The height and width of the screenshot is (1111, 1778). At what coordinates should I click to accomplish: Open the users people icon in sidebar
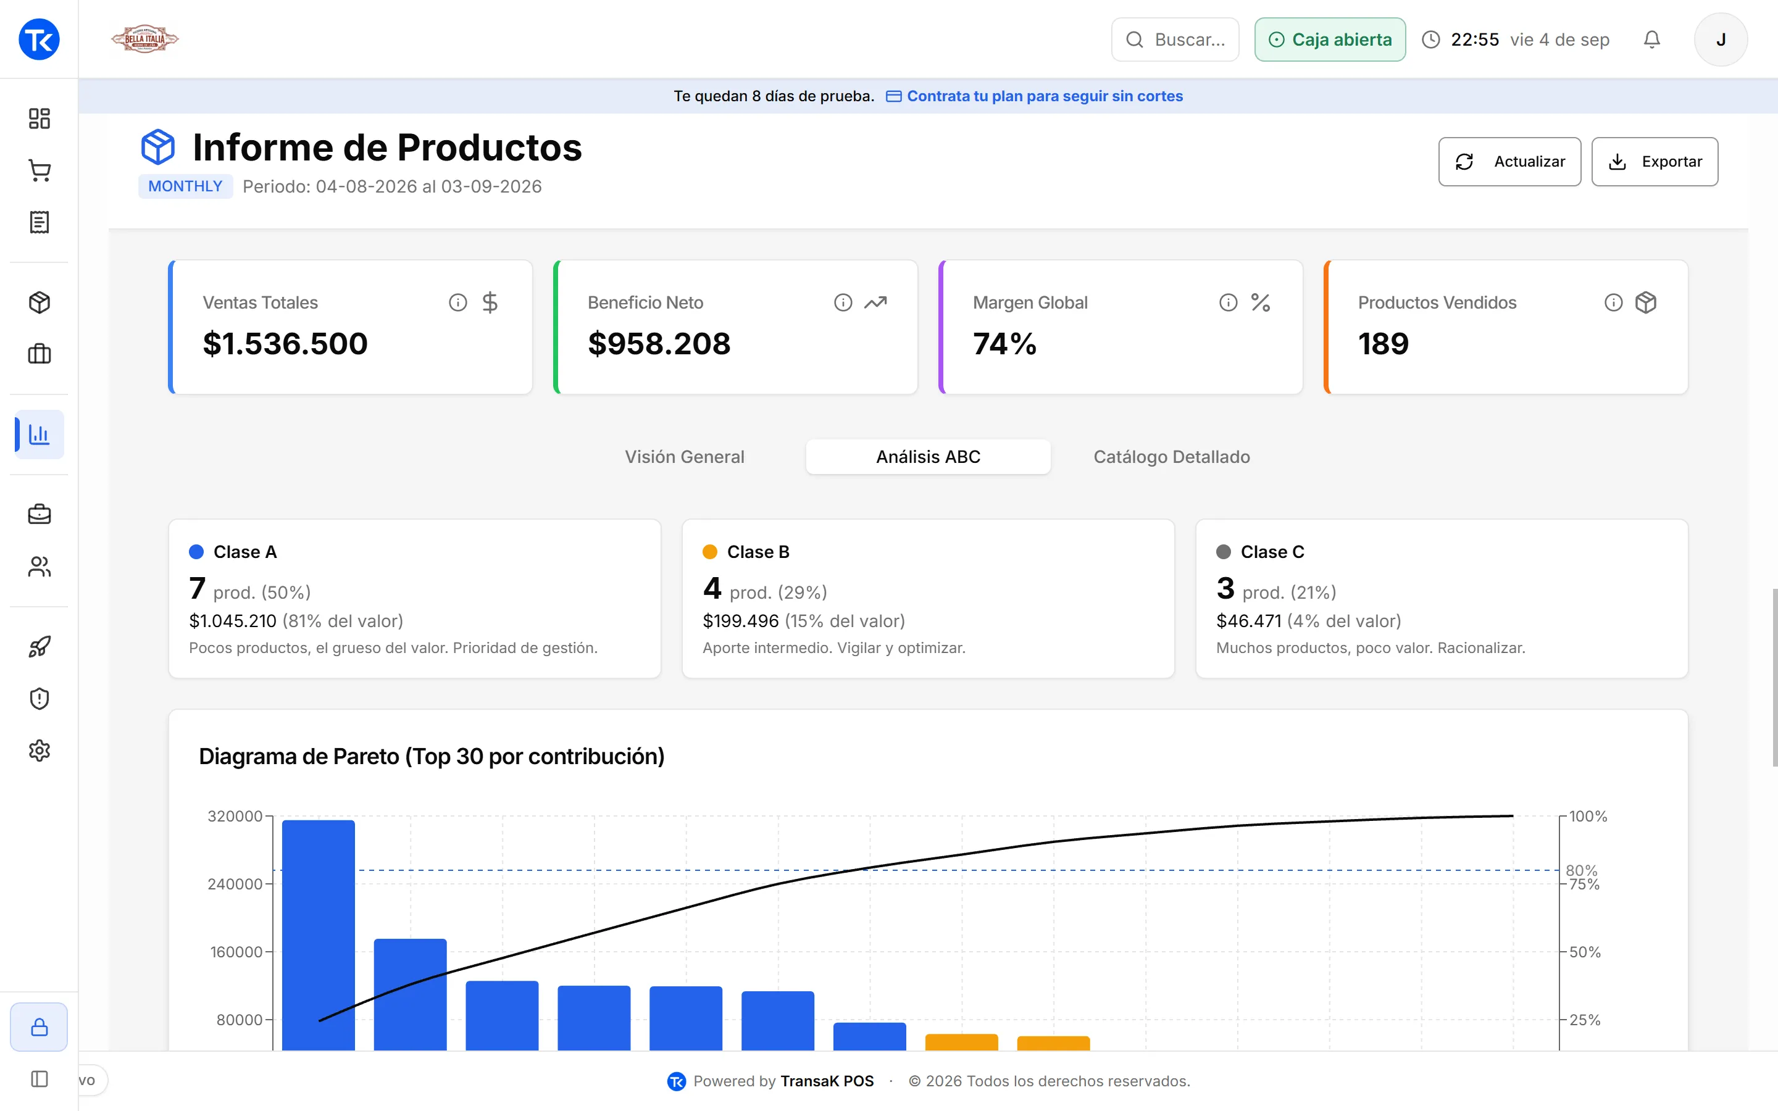[39, 567]
